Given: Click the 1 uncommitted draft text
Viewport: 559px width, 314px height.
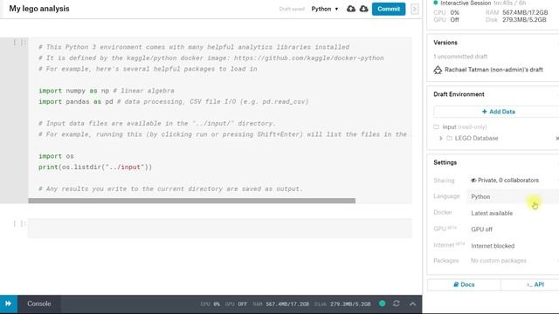Looking at the screenshot, I should (x=460, y=57).
